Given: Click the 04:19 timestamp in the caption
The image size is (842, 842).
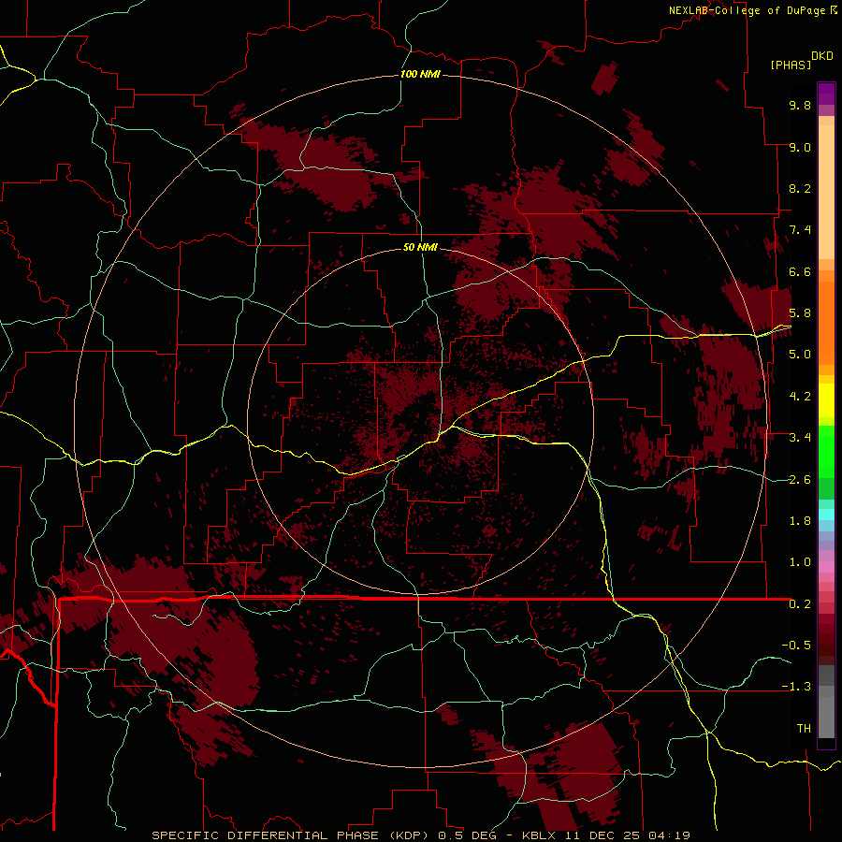Looking at the screenshot, I should tap(669, 835).
